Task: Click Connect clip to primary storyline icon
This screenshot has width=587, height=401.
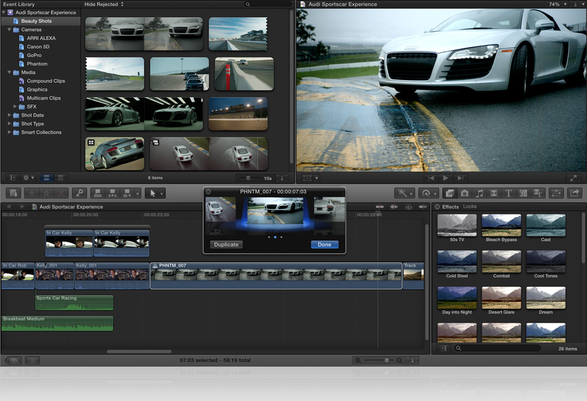Action: 98,193
